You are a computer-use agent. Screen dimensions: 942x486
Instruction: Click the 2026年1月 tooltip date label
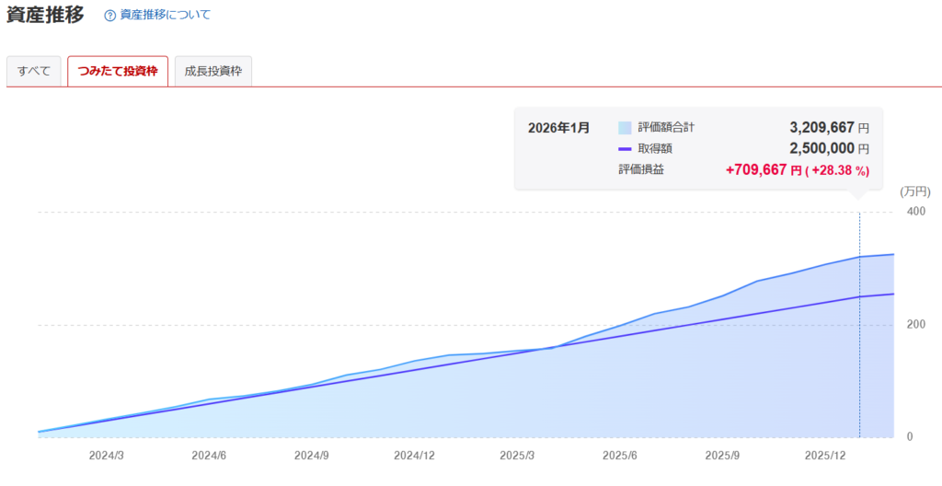(558, 128)
